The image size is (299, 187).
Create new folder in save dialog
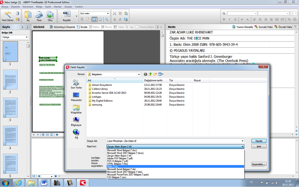[x=155, y=74]
